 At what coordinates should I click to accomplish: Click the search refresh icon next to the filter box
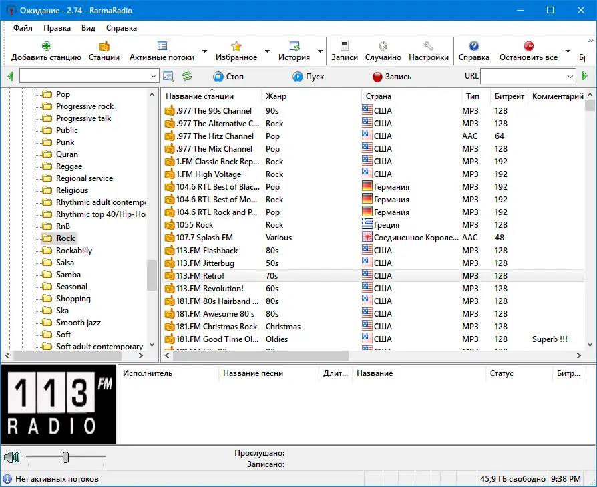point(187,76)
